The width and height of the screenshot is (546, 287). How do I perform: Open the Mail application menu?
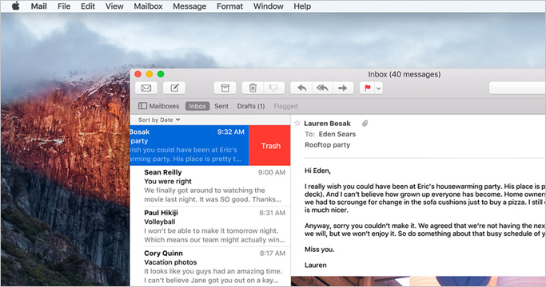coord(38,6)
